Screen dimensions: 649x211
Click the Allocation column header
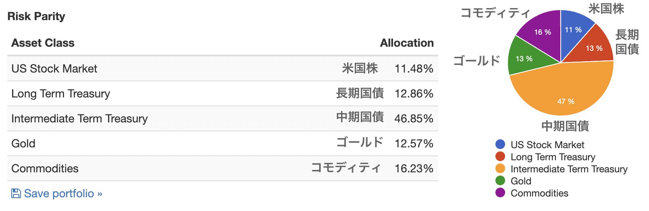407,43
